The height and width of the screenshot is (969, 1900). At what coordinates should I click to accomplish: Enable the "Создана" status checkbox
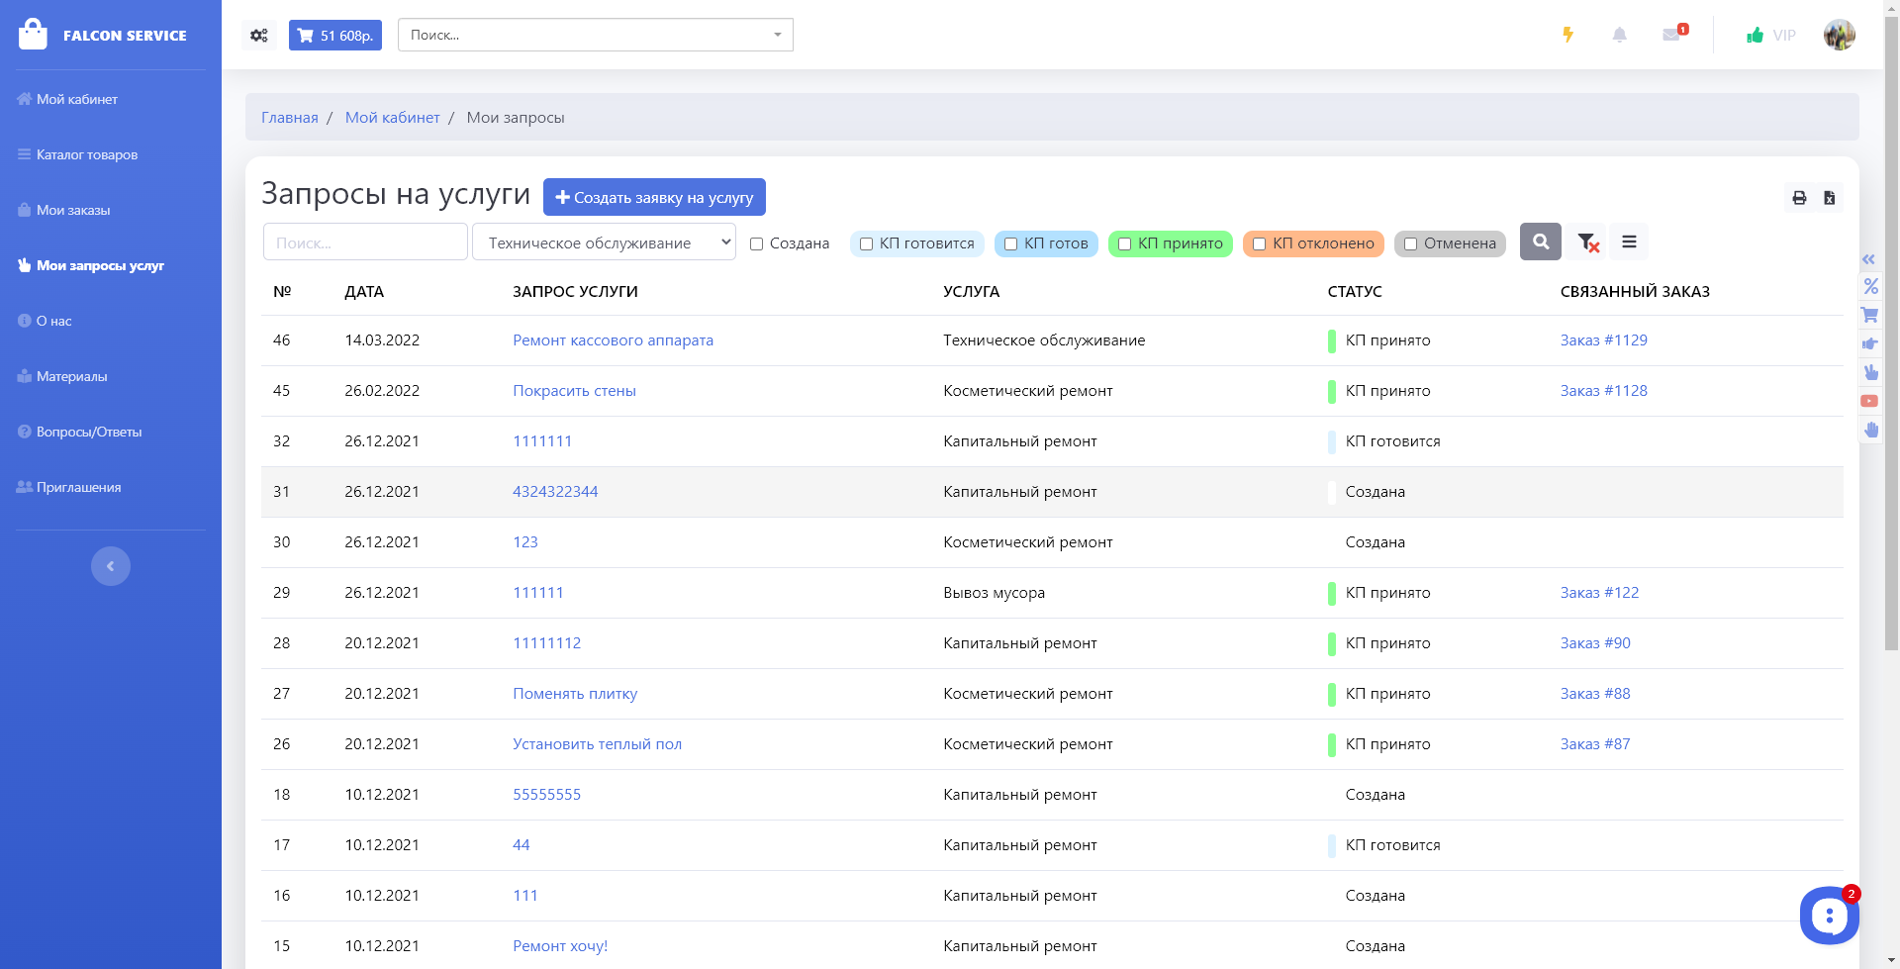757,243
